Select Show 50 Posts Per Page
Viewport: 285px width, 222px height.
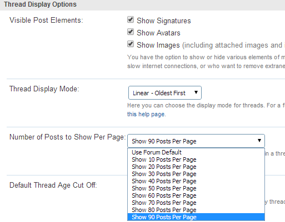pyautogui.click(x=196, y=188)
